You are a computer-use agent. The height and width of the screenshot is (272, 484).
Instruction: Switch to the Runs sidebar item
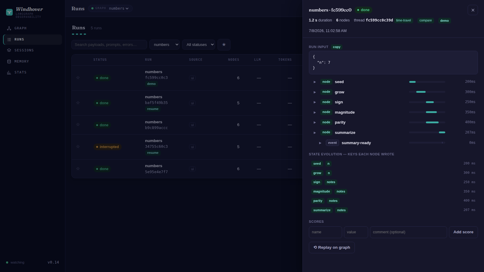[x=33, y=40]
